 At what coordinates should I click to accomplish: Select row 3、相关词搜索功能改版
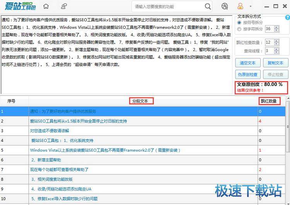point(143,179)
